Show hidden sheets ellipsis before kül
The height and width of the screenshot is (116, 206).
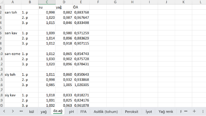21,111
